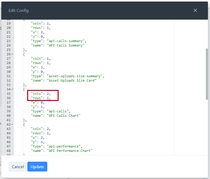This screenshot has width=210, height=179.
Task: Click the "API Calls Summary" name value
Action: pos(66,45)
